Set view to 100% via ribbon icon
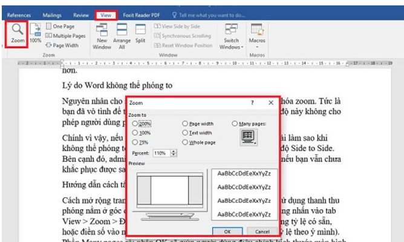404x242 pixels. pos(35,33)
